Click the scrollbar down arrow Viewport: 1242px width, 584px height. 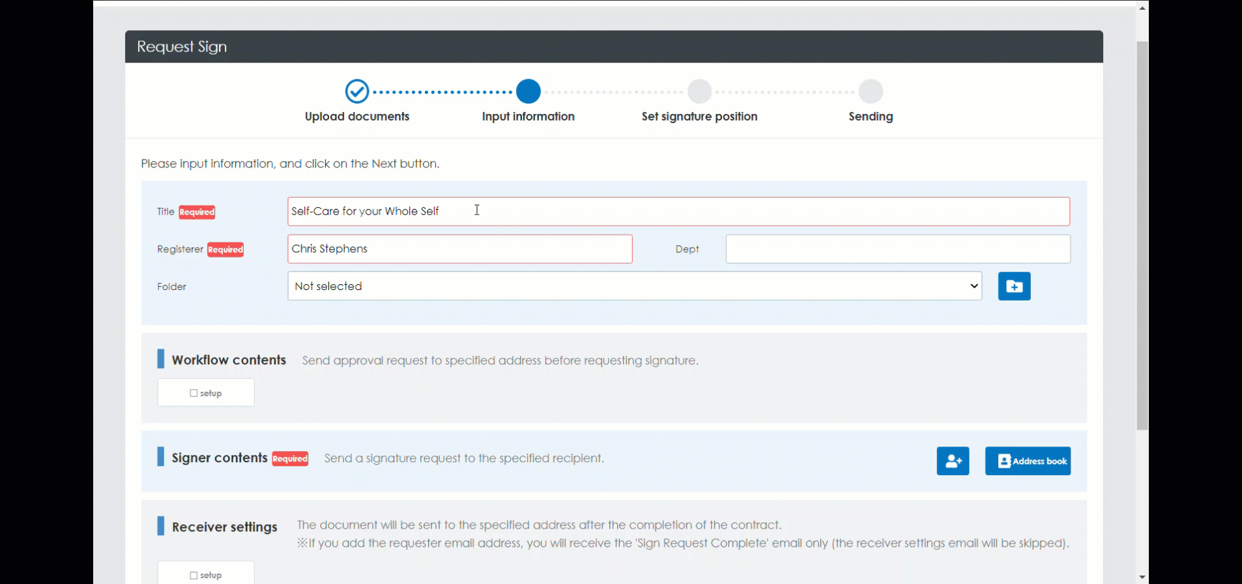pyautogui.click(x=1142, y=577)
